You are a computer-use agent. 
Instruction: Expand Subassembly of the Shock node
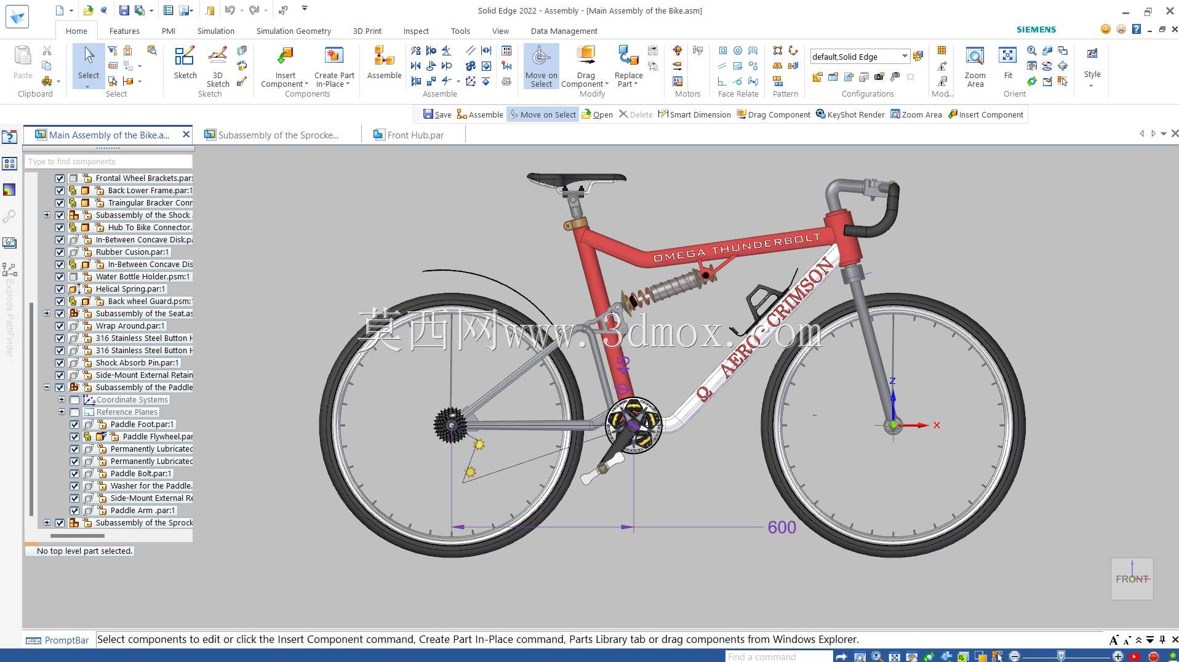pos(47,215)
